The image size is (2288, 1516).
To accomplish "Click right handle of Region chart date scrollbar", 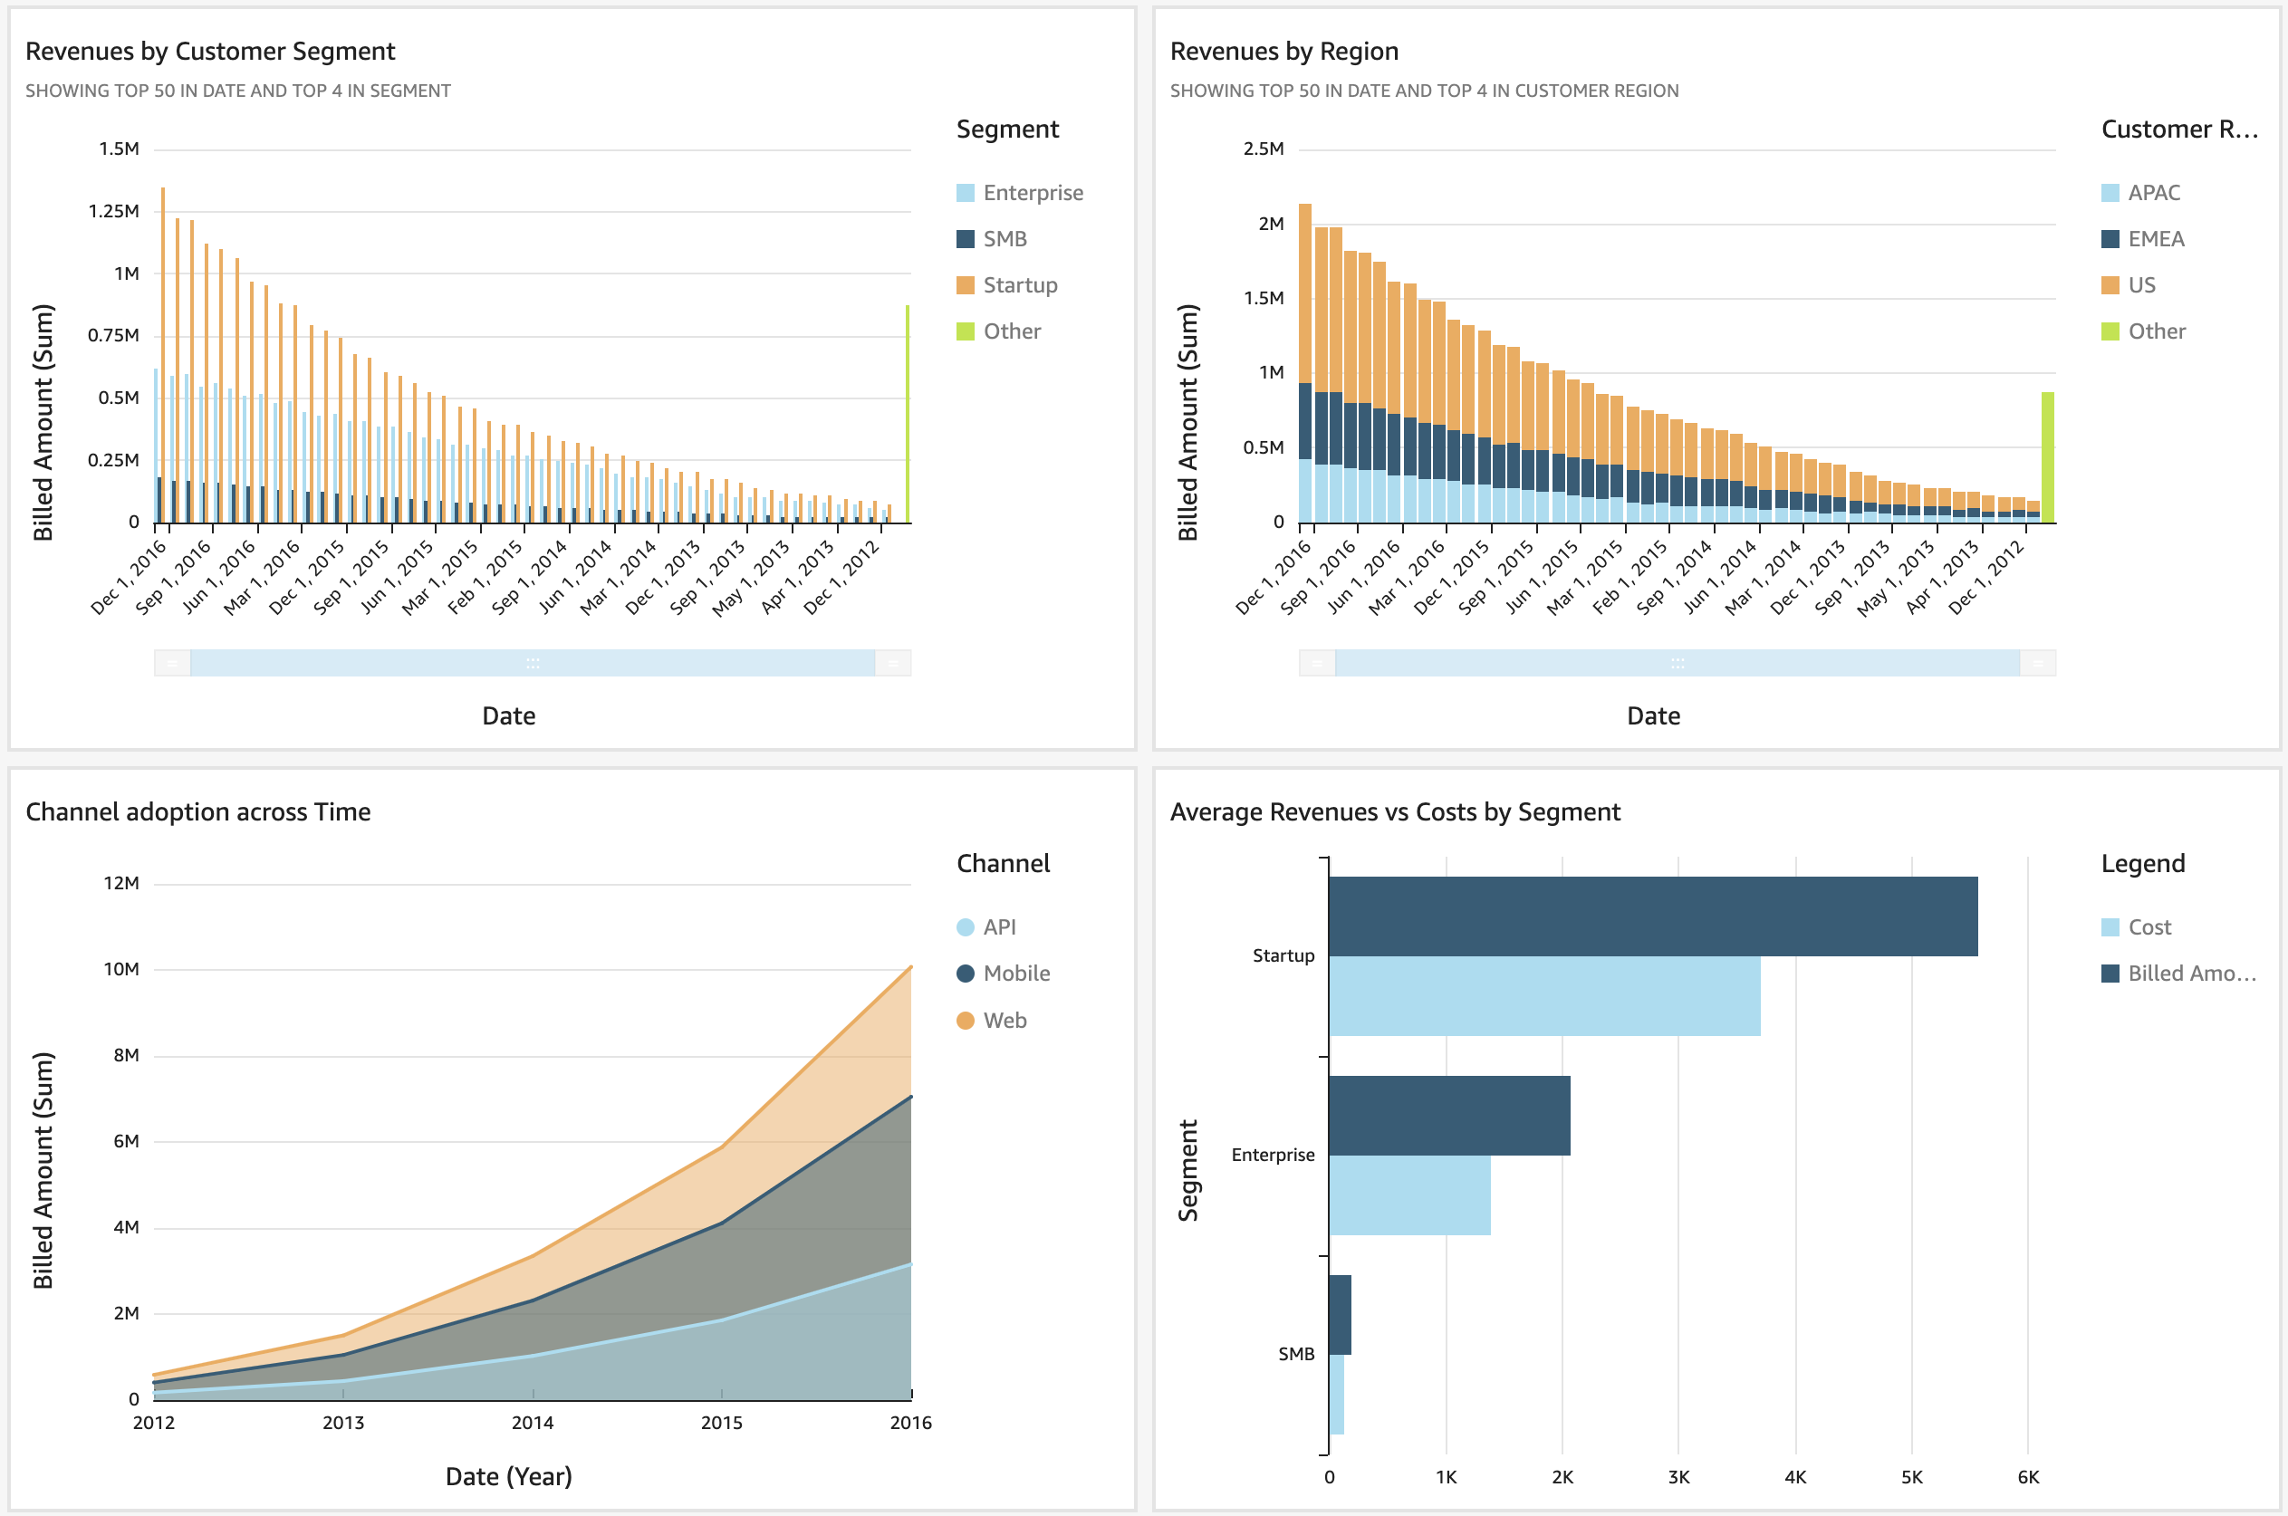I will pyautogui.click(x=2037, y=663).
